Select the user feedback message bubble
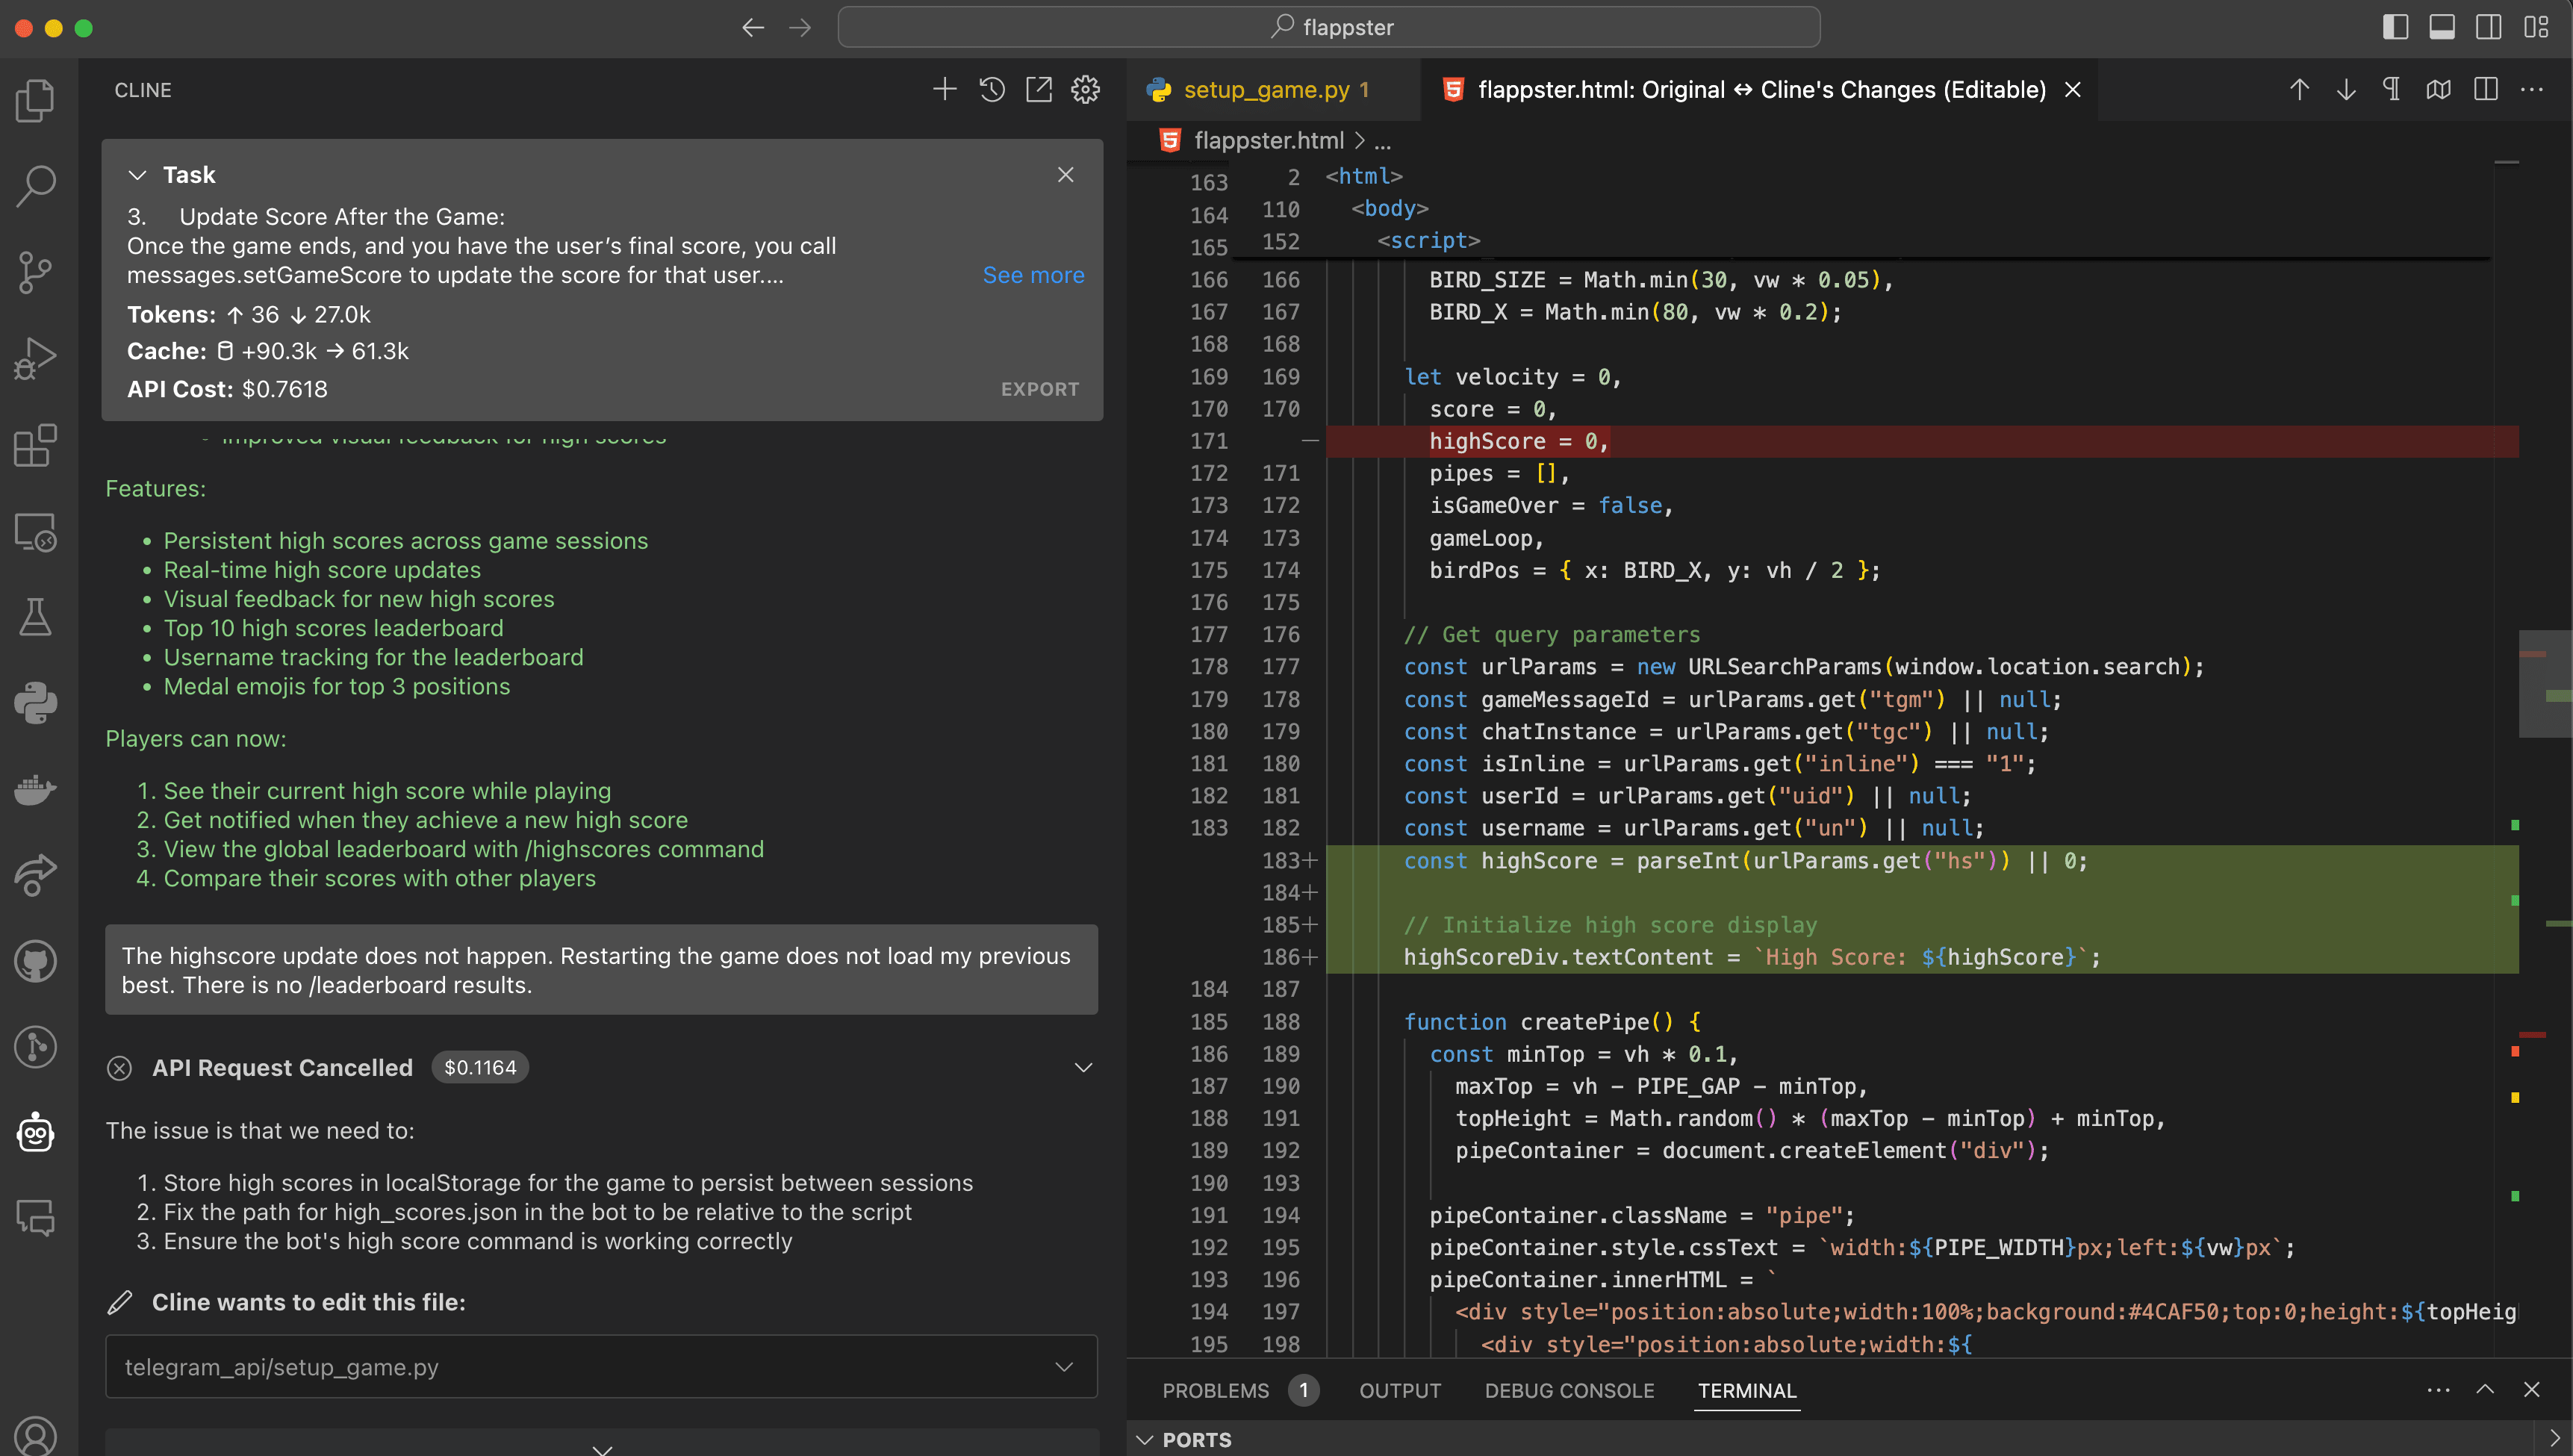Image resolution: width=2573 pixels, height=1456 pixels. click(x=601, y=970)
